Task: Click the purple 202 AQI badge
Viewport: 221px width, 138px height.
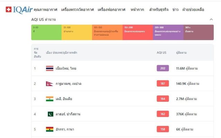Action: point(163,68)
